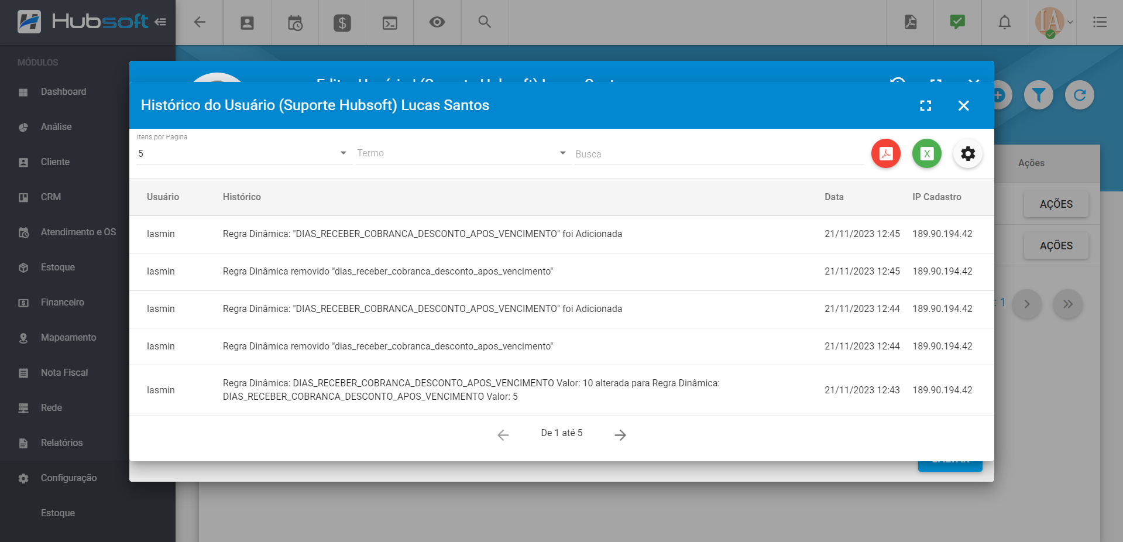Viewport: 1123px width, 542px height.
Task: Open the Mapeamento module
Action: point(68,338)
